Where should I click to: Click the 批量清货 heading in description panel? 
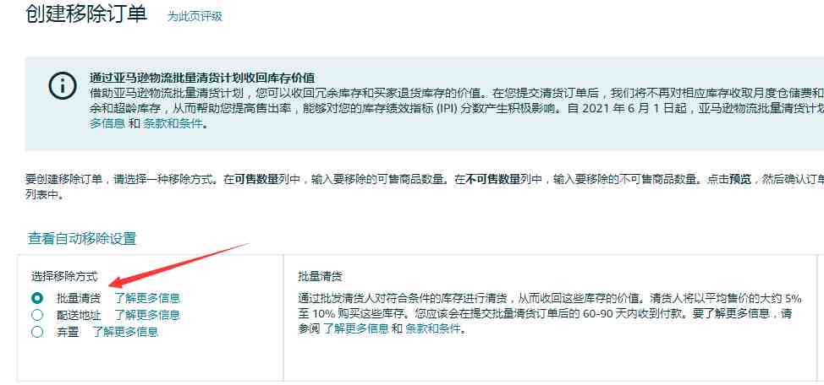[x=320, y=276]
